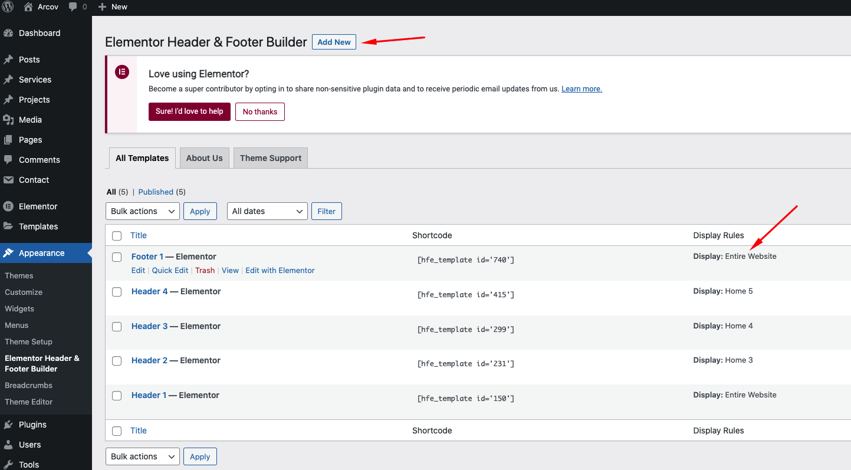This screenshot has height=470, width=851.
Task: Open the bottom Bulk actions dropdown
Action: pyautogui.click(x=142, y=456)
